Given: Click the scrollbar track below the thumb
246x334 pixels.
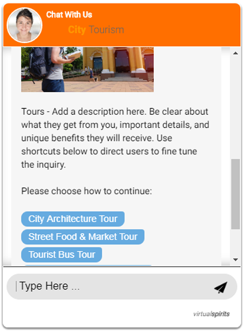Looking at the screenshot, I should pyautogui.click(x=236, y=243).
